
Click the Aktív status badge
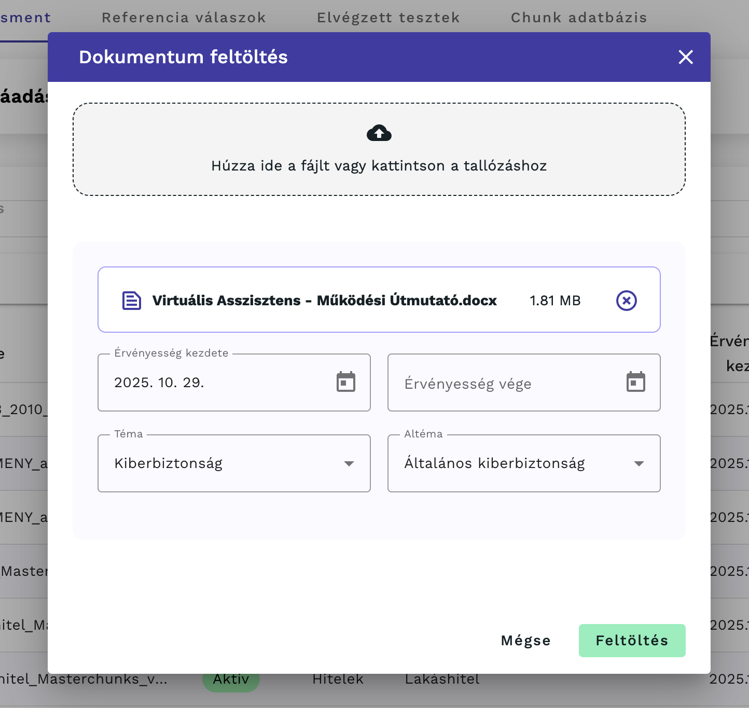click(231, 679)
